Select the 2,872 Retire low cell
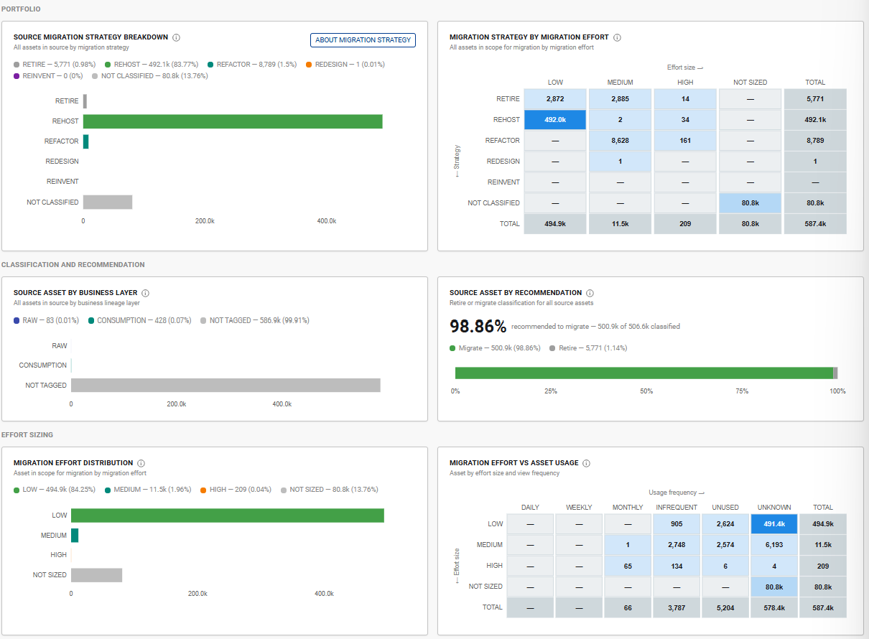The image size is (869, 639). click(x=555, y=99)
